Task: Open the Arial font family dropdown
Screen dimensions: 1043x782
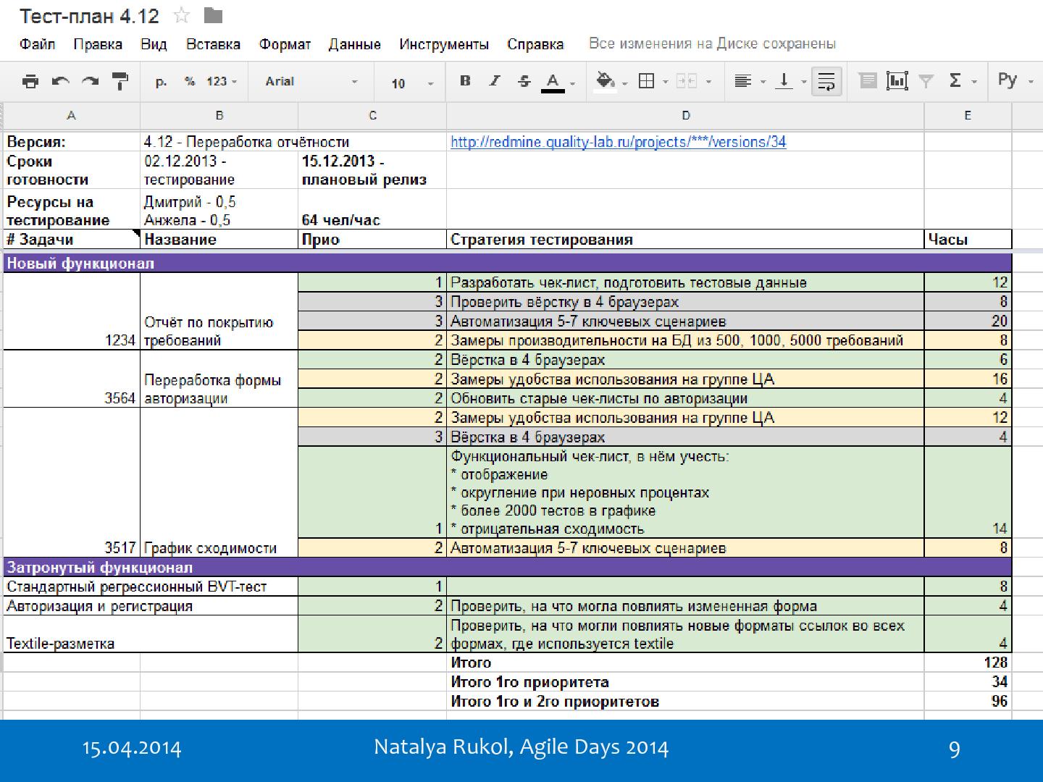Action: (311, 82)
